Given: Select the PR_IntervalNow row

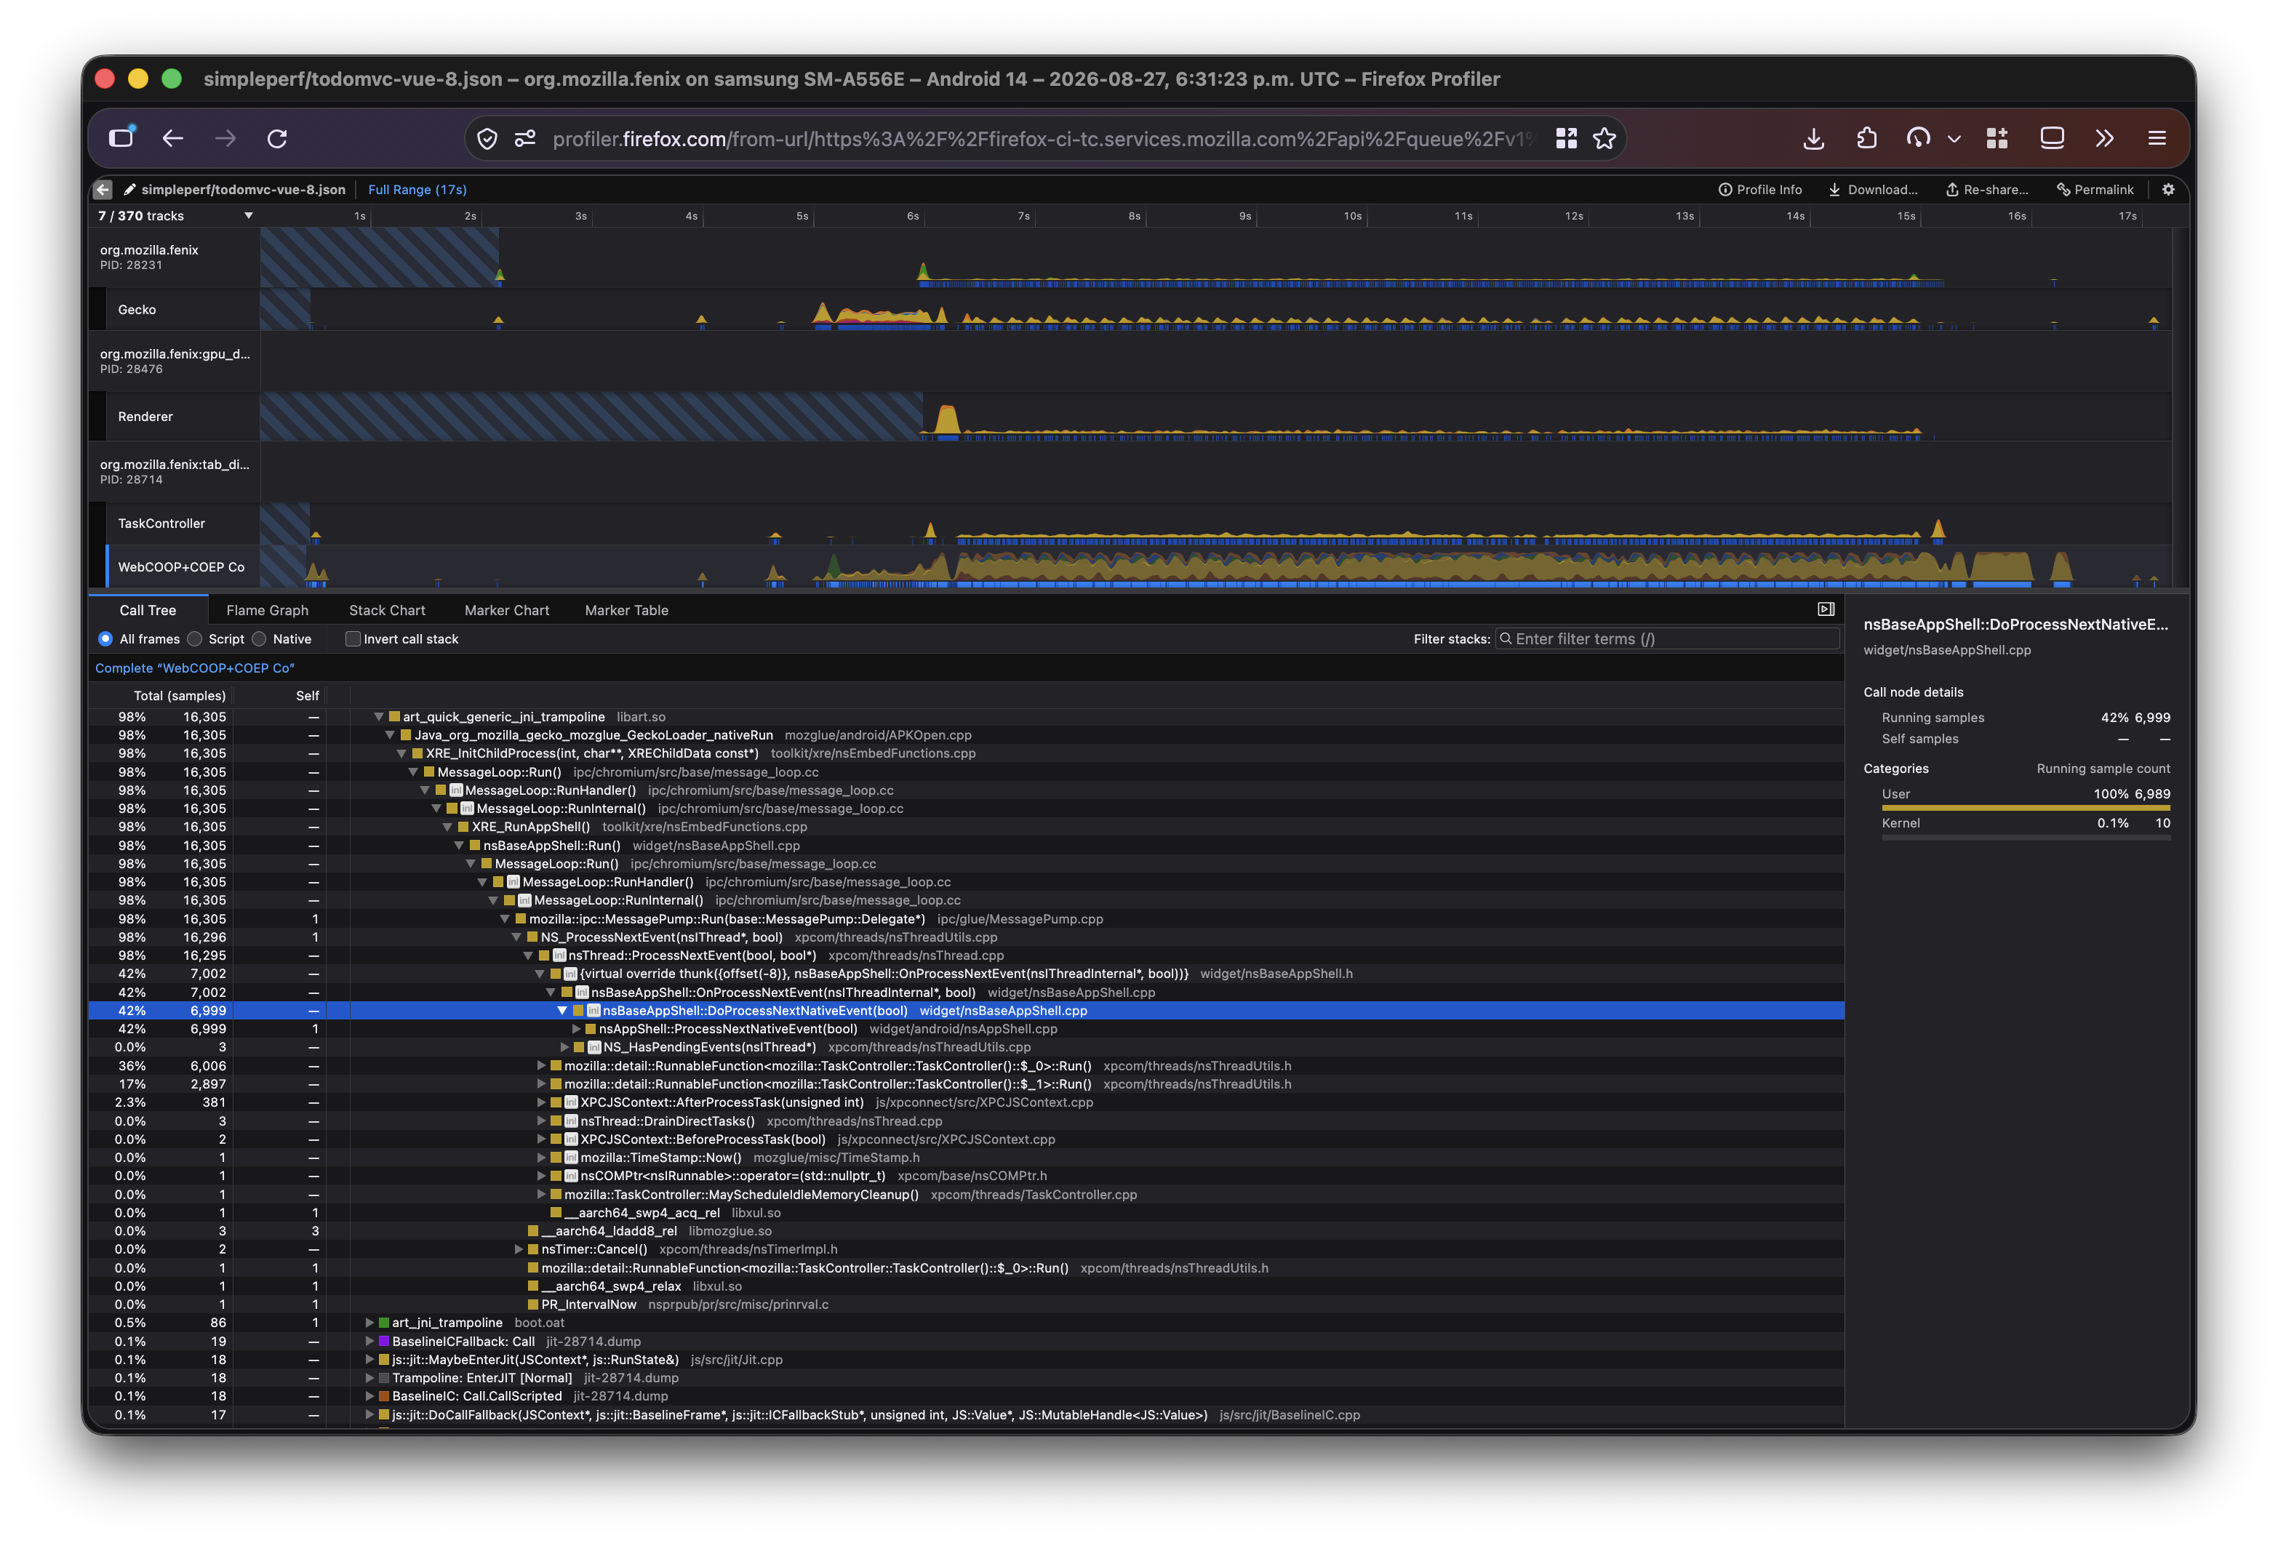Looking at the screenshot, I should [967, 1305].
